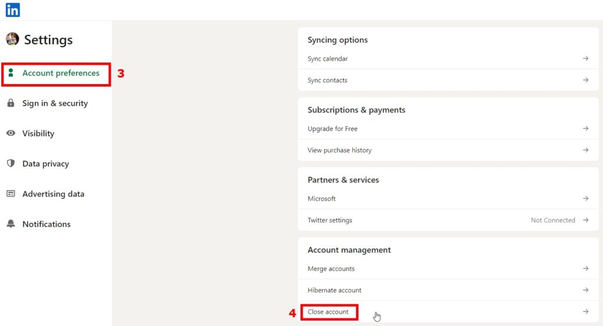Open Microsoft partner settings

(x=448, y=198)
